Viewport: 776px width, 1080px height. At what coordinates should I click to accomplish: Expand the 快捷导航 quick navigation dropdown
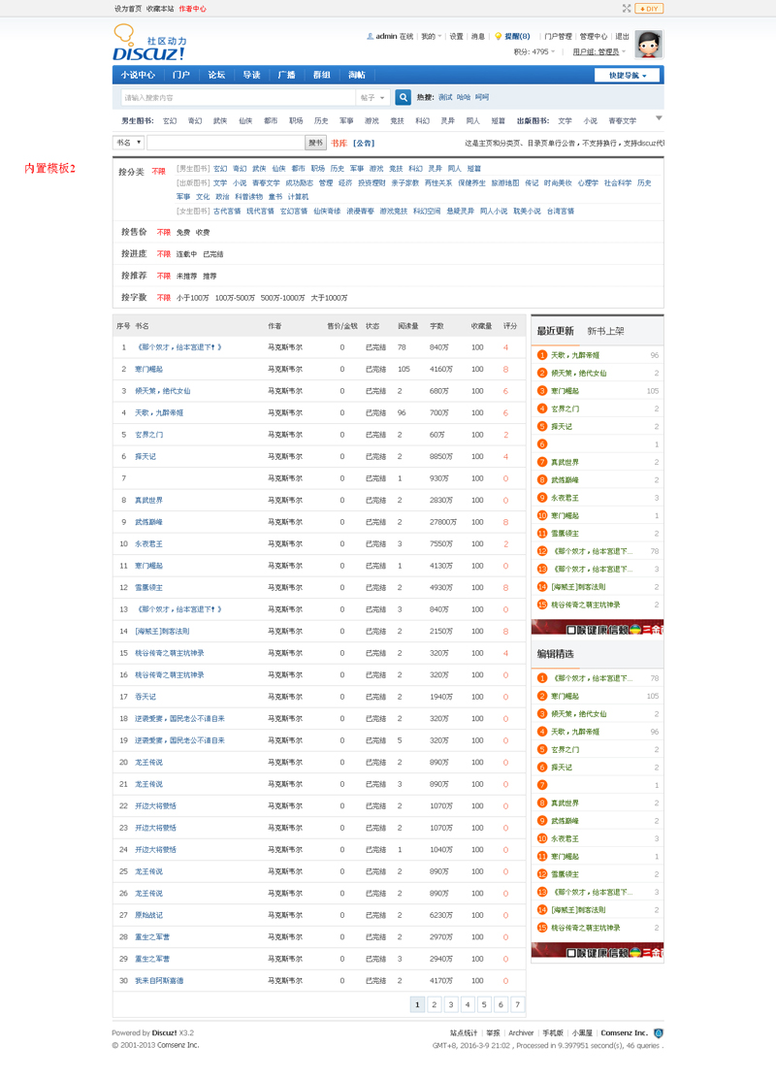click(x=627, y=75)
